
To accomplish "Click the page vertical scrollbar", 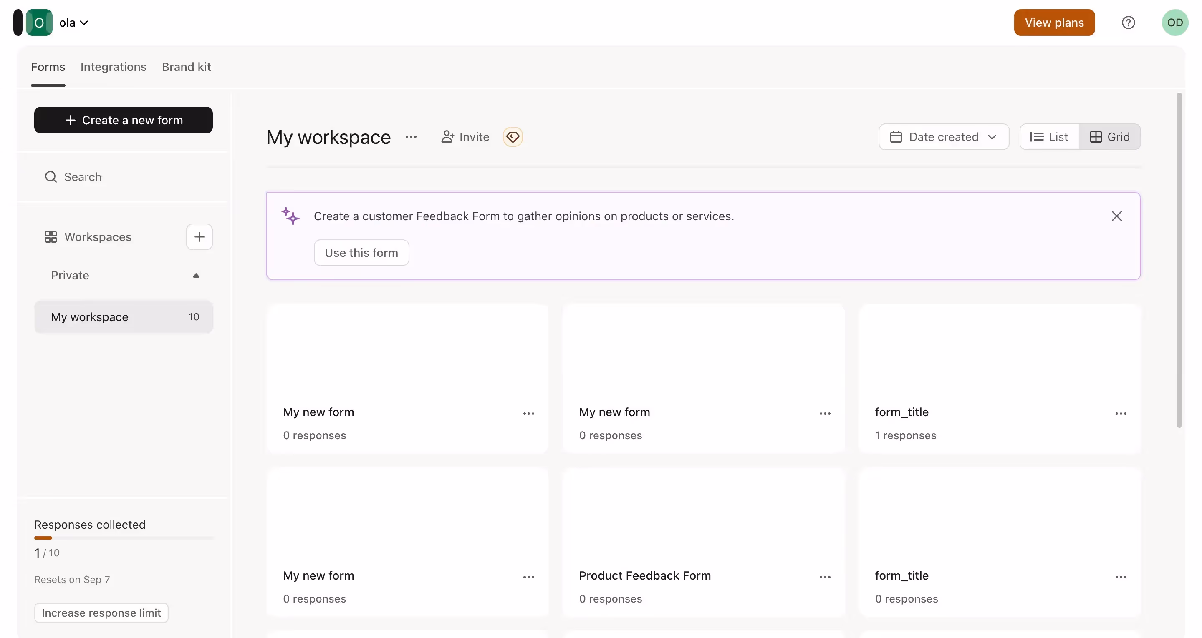I will tap(1179, 260).
